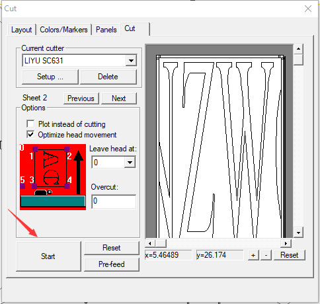Enable Plot instead of cutting
Viewport: 320px width, 304px height.
[30, 124]
